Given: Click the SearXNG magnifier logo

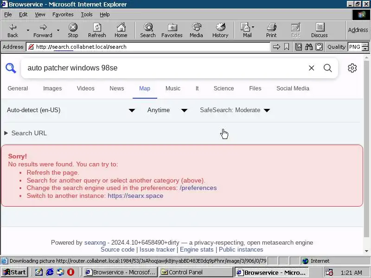Looking at the screenshot, I should [x=11, y=68].
